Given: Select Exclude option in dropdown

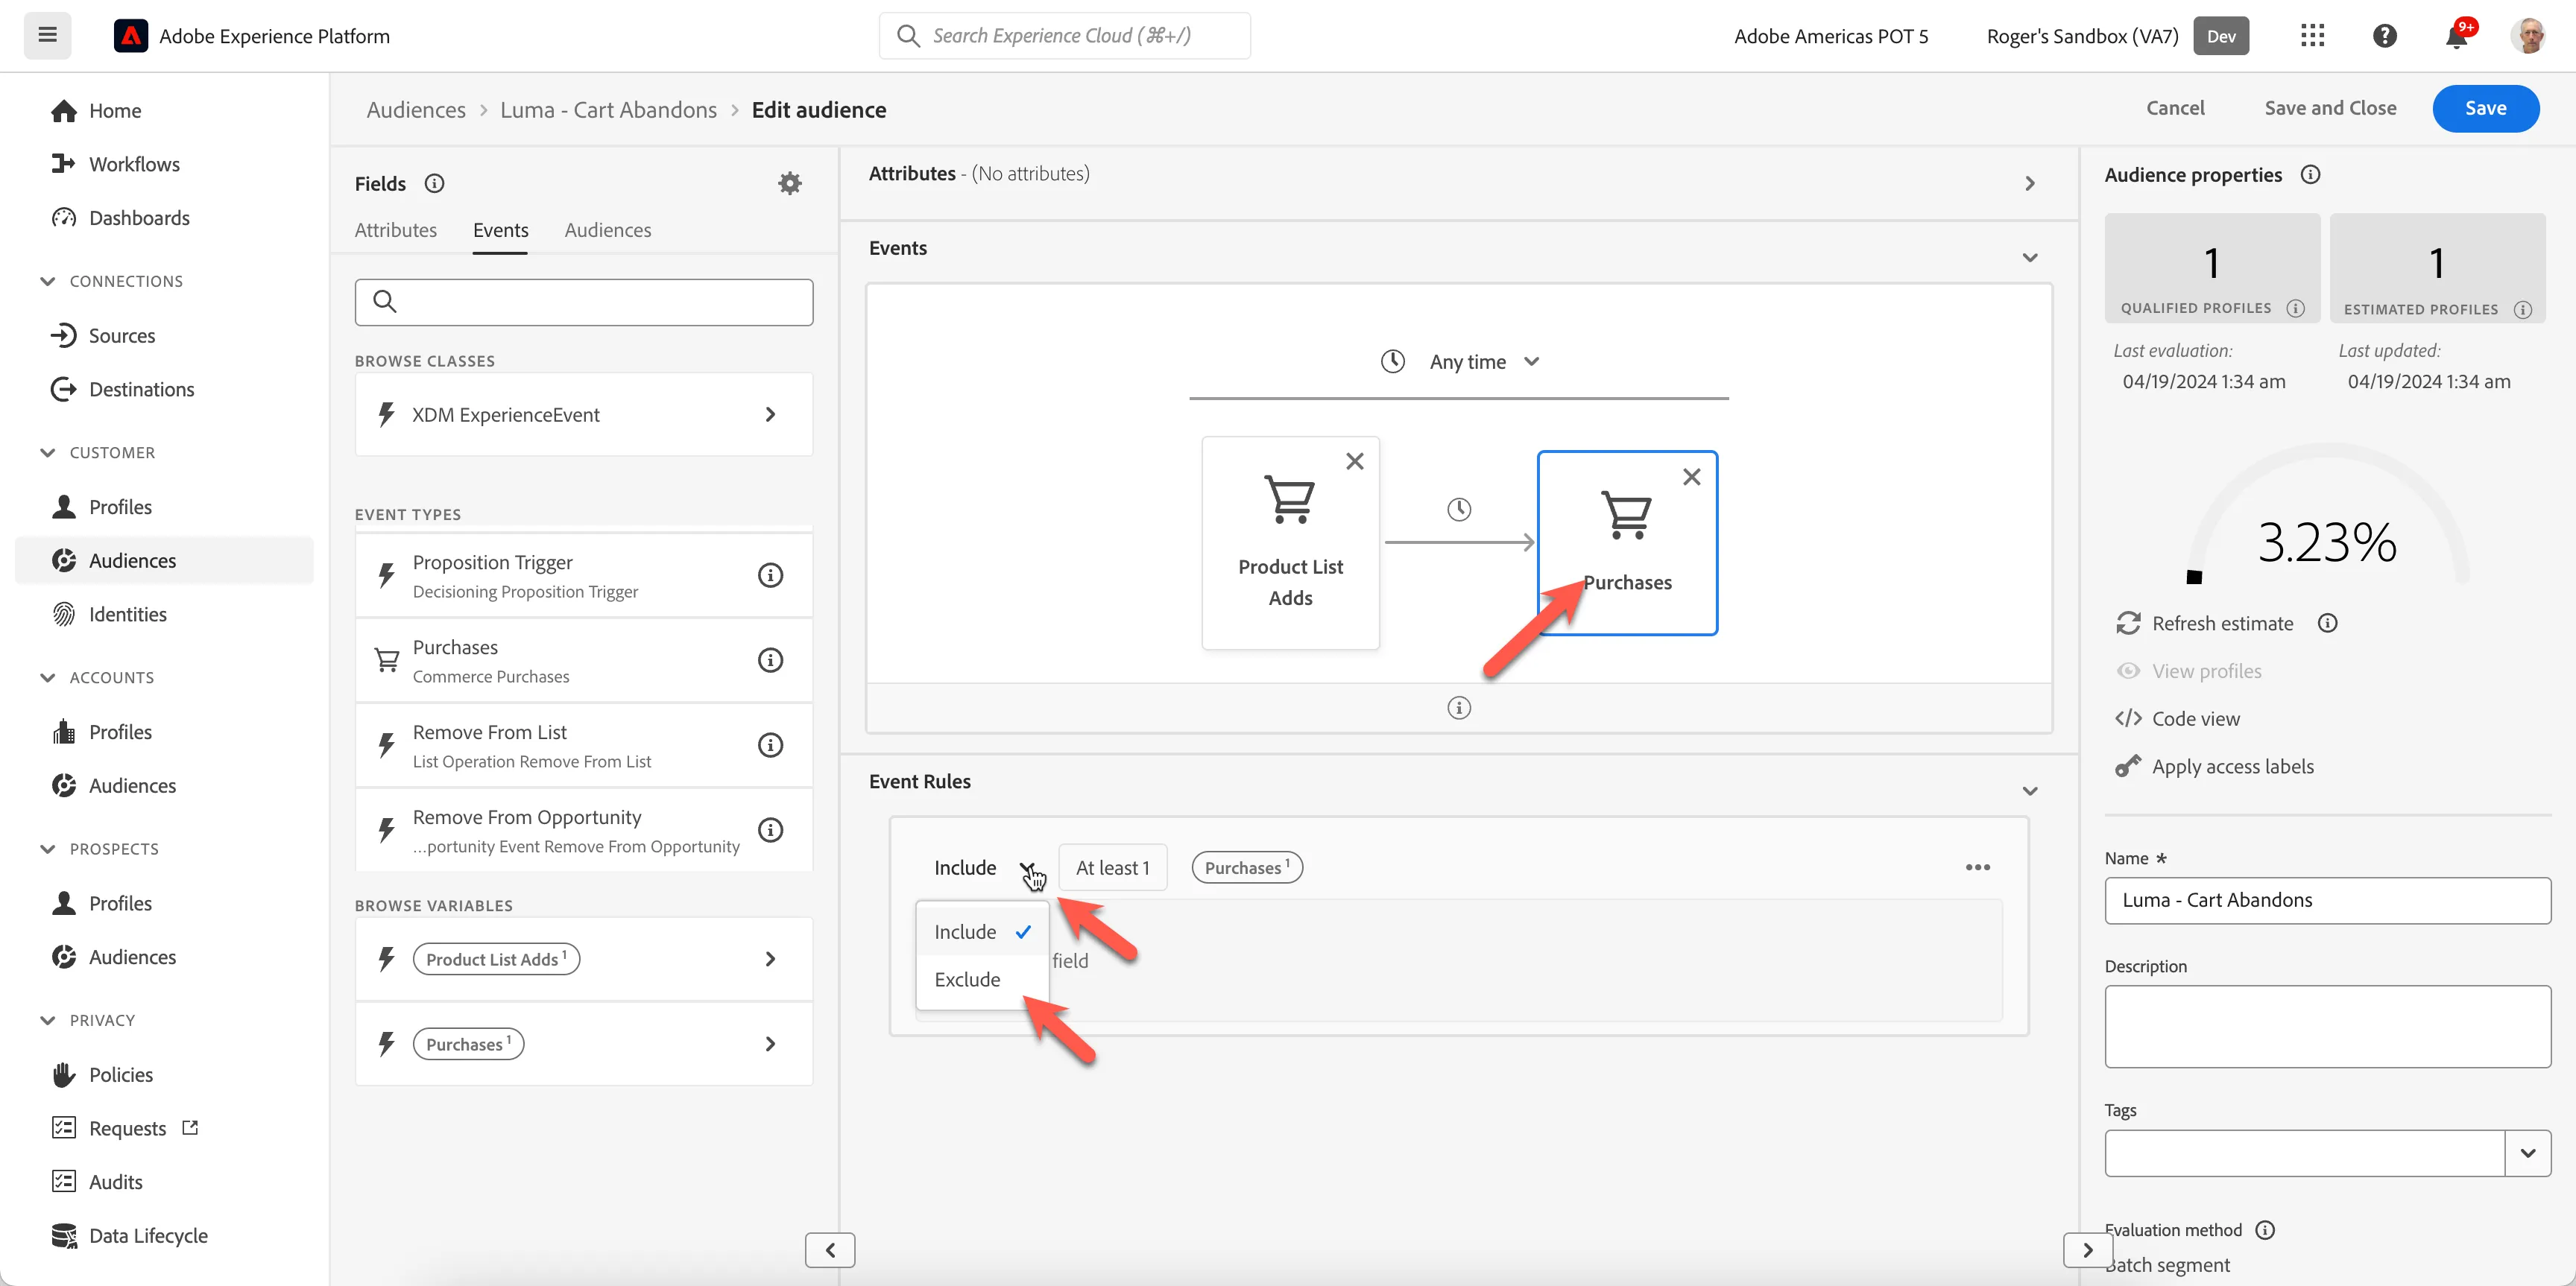Looking at the screenshot, I should (982, 979).
